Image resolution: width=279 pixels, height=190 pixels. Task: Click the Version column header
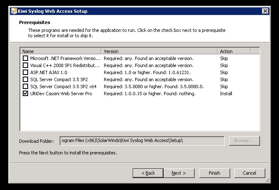pyautogui.click(x=159, y=51)
